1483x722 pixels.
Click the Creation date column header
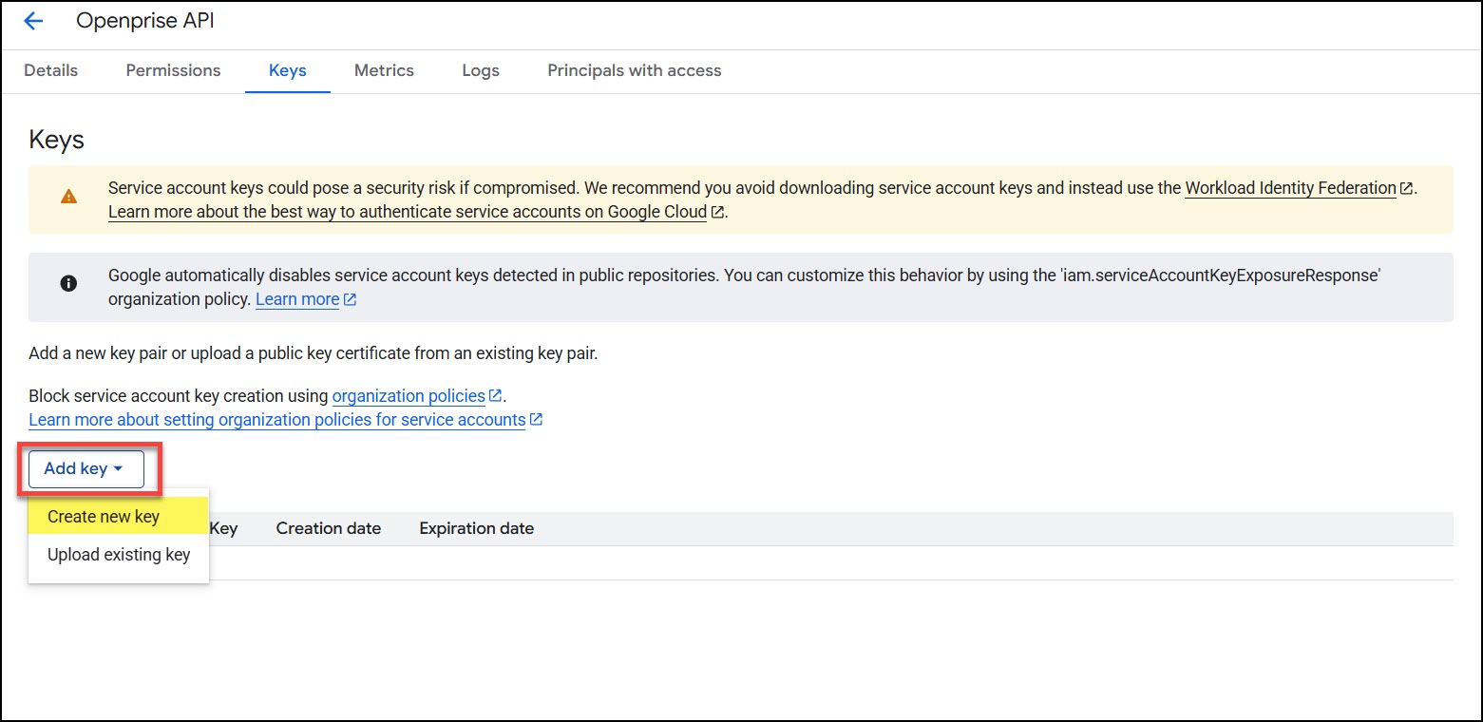329,528
